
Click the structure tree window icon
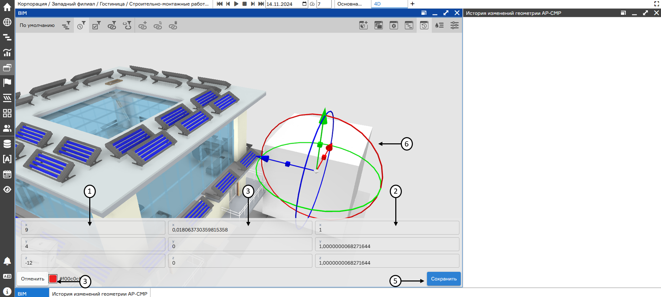point(409,25)
